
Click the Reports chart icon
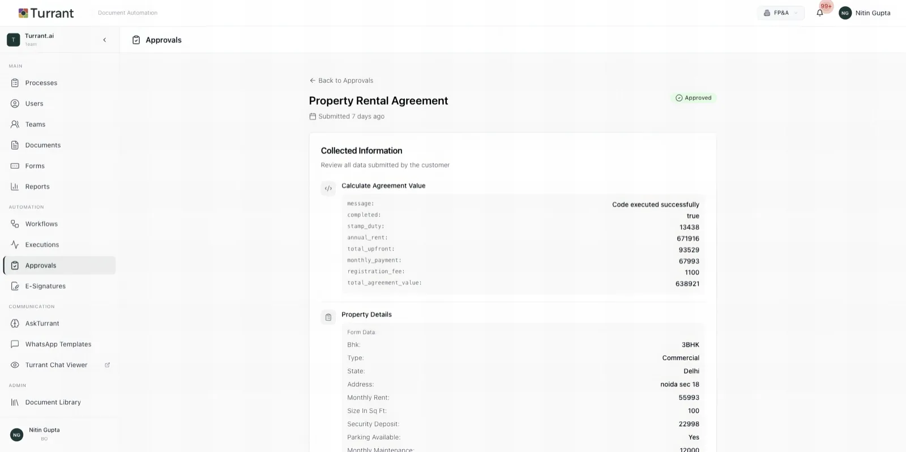(x=15, y=186)
